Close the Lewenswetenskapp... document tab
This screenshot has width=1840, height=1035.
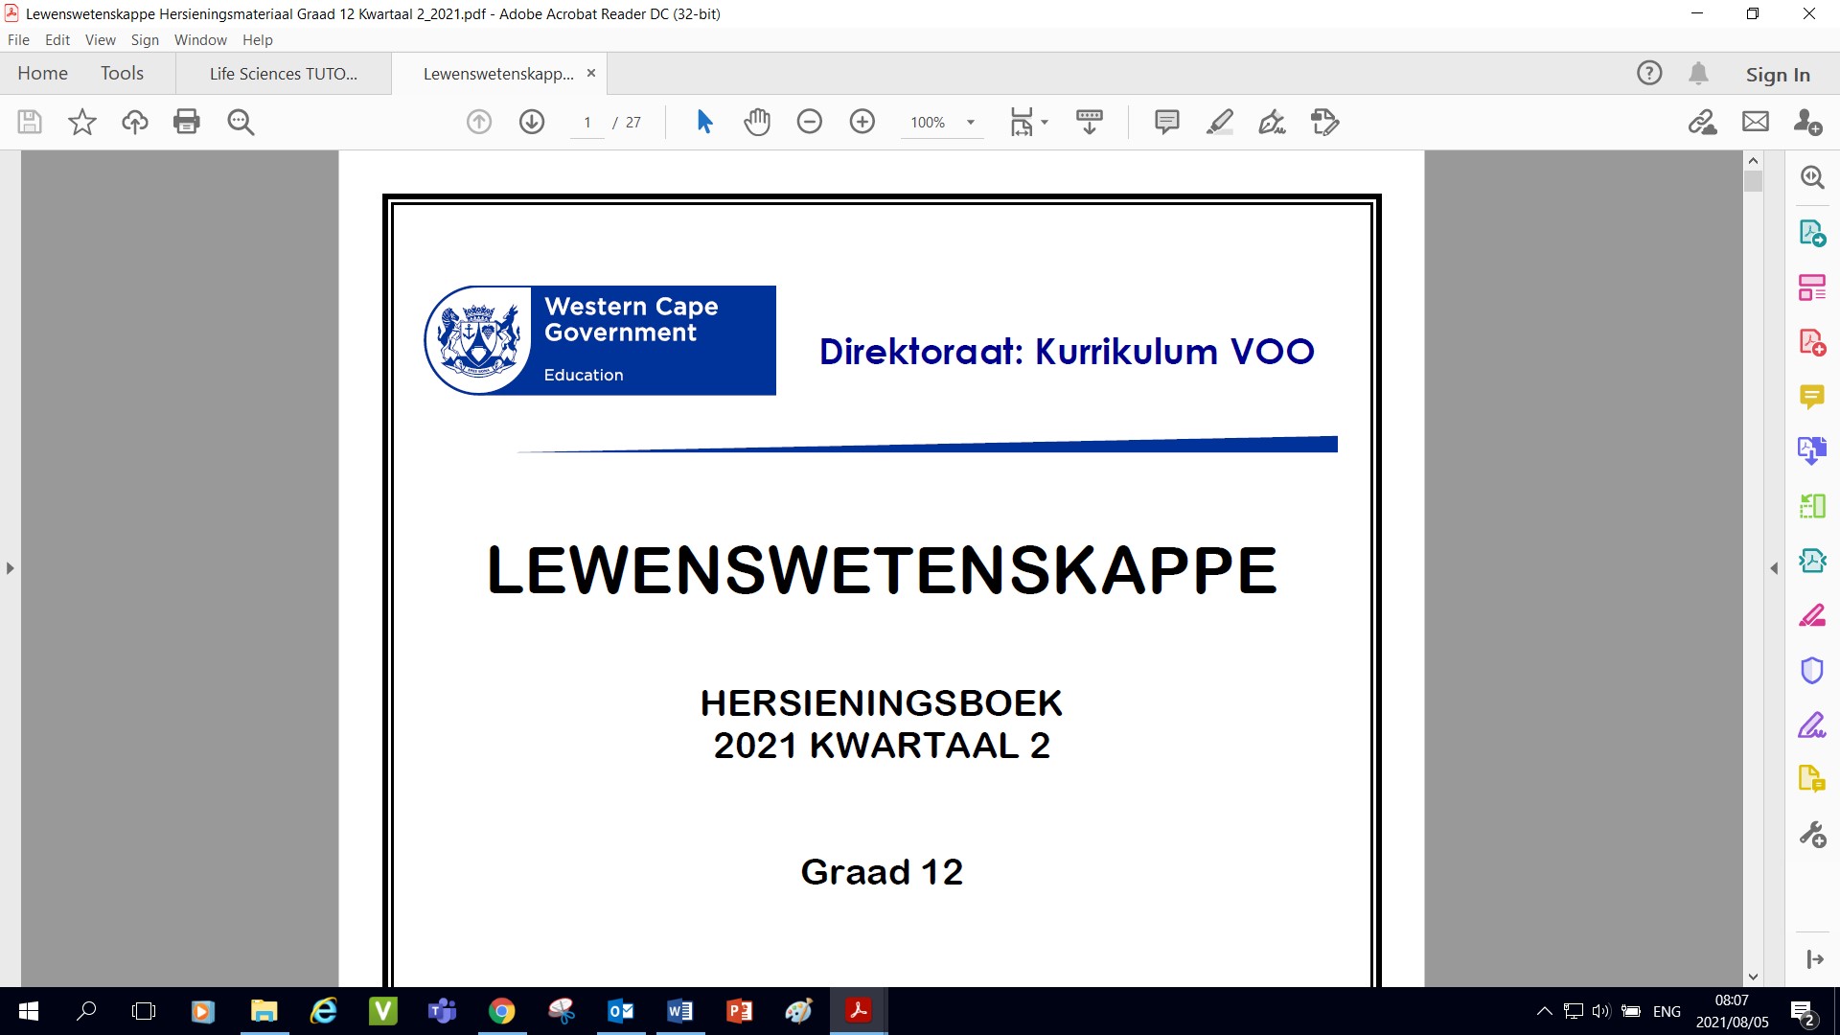(591, 73)
